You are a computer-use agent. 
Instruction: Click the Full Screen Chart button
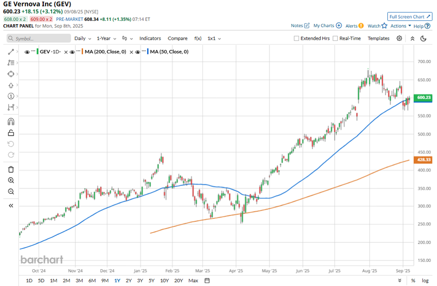point(410,17)
